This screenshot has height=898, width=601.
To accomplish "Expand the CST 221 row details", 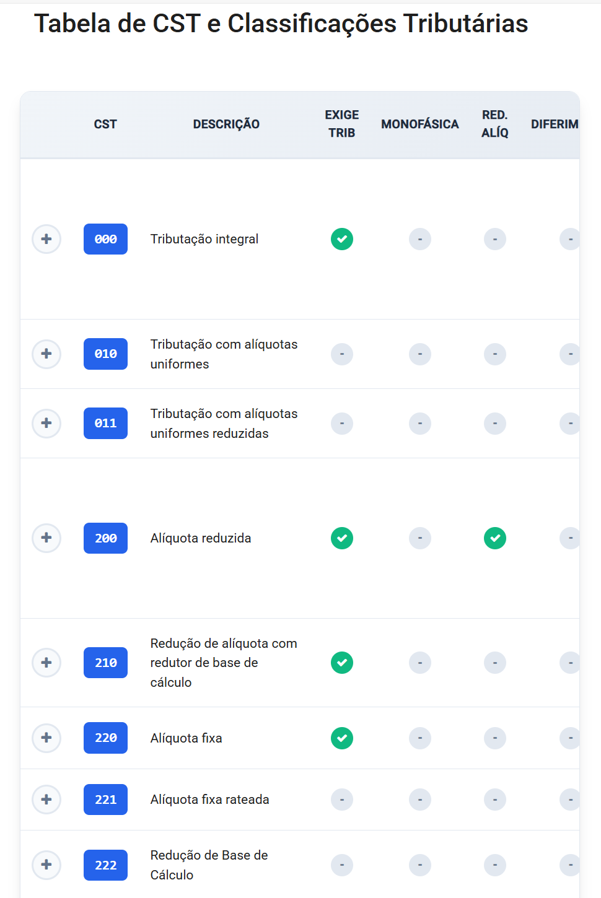I will click(x=46, y=800).
